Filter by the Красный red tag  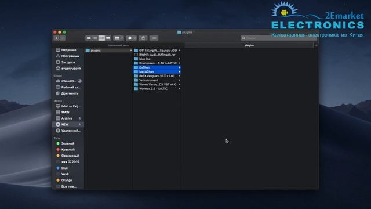coord(68,150)
